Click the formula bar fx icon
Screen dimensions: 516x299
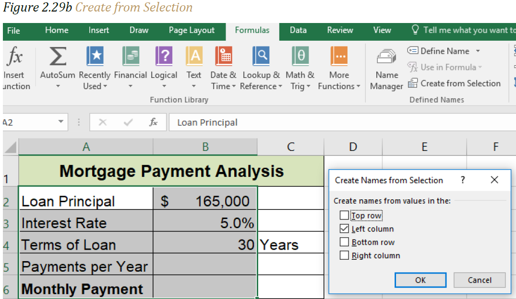click(153, 123)
